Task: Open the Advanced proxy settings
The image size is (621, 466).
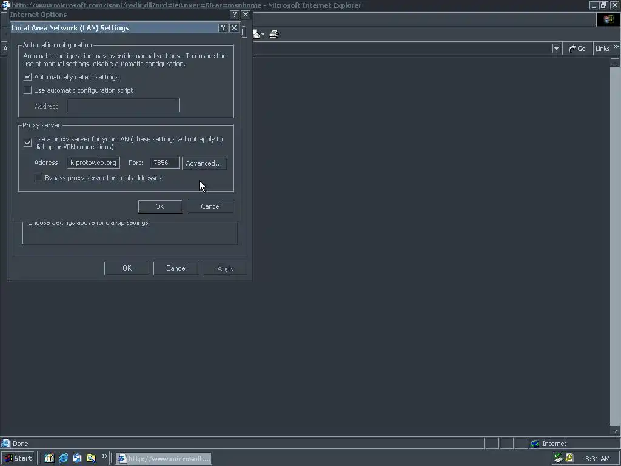Action: tap(204, 163)
